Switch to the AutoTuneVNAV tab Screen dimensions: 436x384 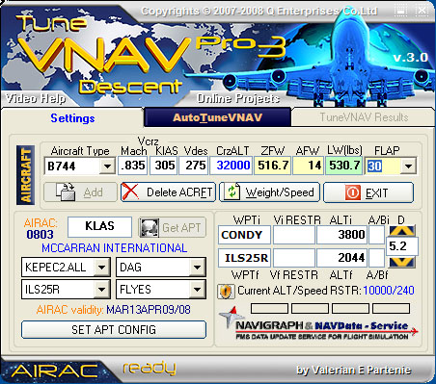click(x=218, y=117)
